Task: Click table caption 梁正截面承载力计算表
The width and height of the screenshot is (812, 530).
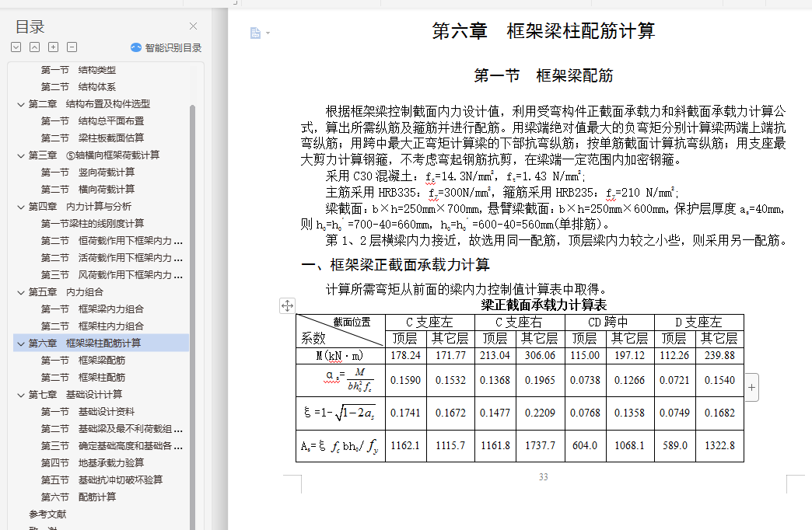Action: (543, 305)
